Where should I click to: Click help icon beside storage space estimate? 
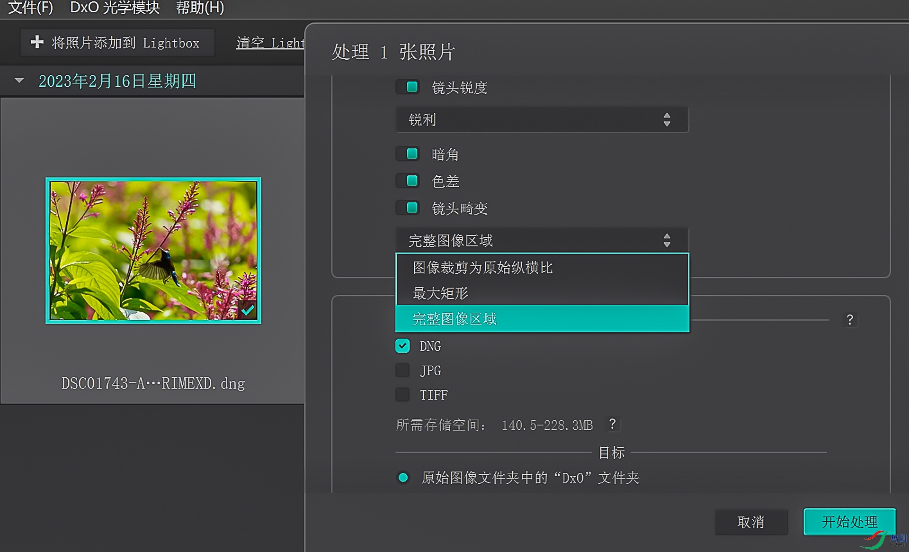click(612, 424)
